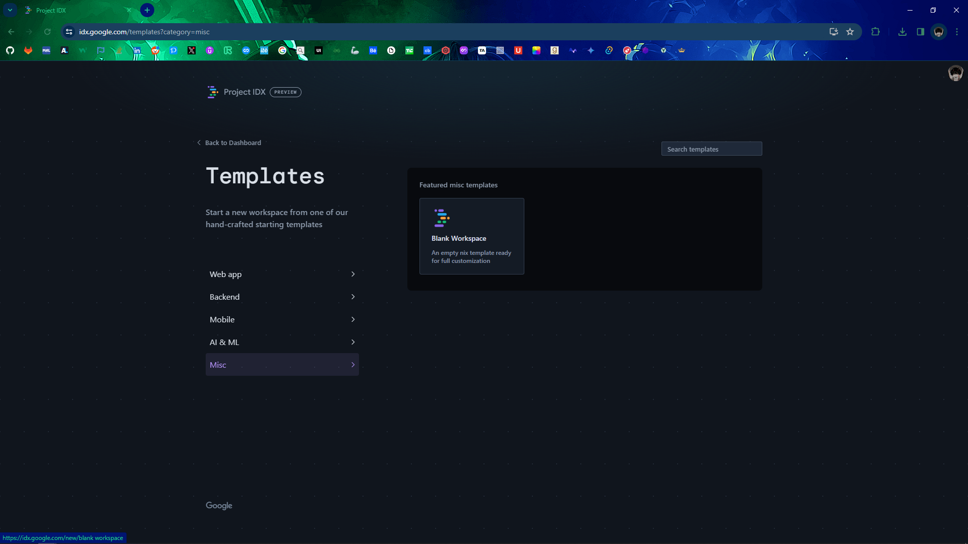Click the Project IDX header title

tap(245, 92)
